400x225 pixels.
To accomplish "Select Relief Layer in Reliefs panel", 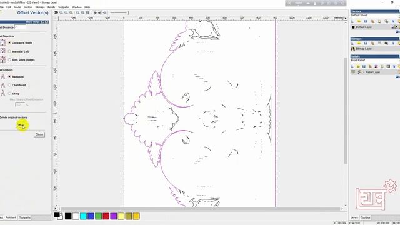I will click(x=372, y=72).
